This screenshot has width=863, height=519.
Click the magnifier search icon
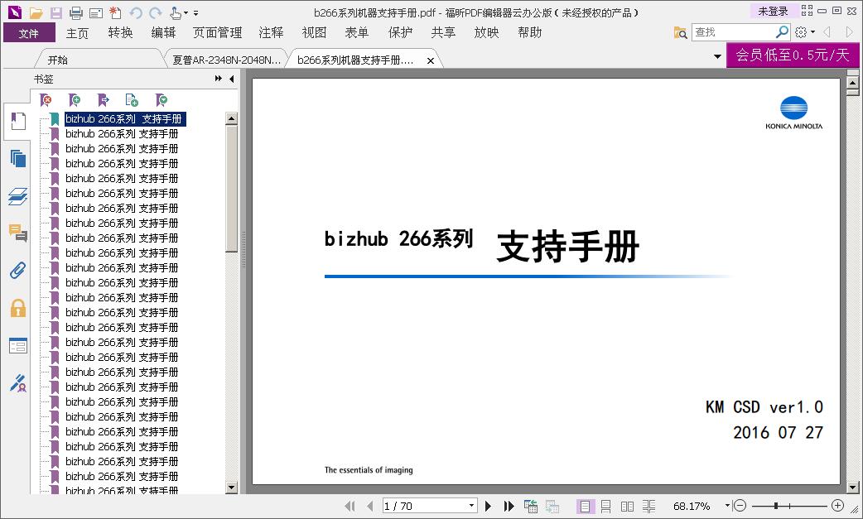click(x=782, y=32)
